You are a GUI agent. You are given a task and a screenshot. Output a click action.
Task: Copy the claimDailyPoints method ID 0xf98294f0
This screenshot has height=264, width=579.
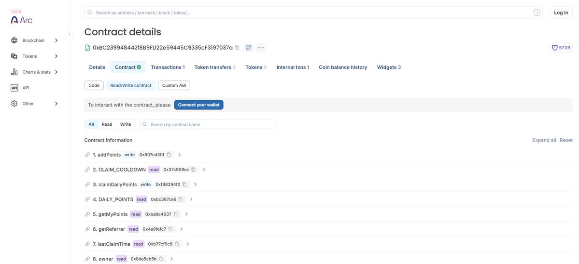[184, 185]
